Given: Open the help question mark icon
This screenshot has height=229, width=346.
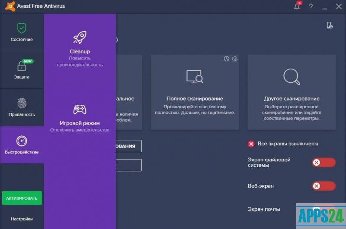Looking at the screenshot, I should point(311,6).
